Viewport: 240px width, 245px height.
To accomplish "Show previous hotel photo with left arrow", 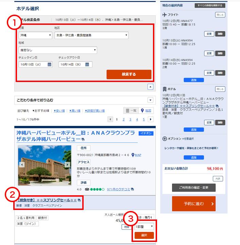I will point(22,165).
